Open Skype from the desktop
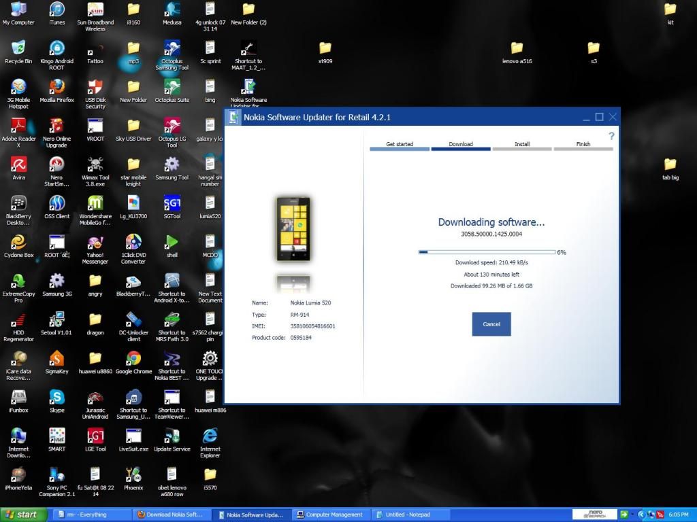This screenshot has height=522, width=697. [x=56, y=400]
